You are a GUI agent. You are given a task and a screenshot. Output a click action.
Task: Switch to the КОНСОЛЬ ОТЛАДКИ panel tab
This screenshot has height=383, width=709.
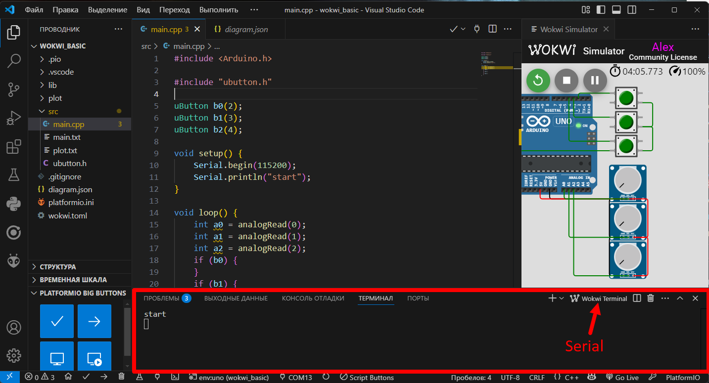click(313, 298)
